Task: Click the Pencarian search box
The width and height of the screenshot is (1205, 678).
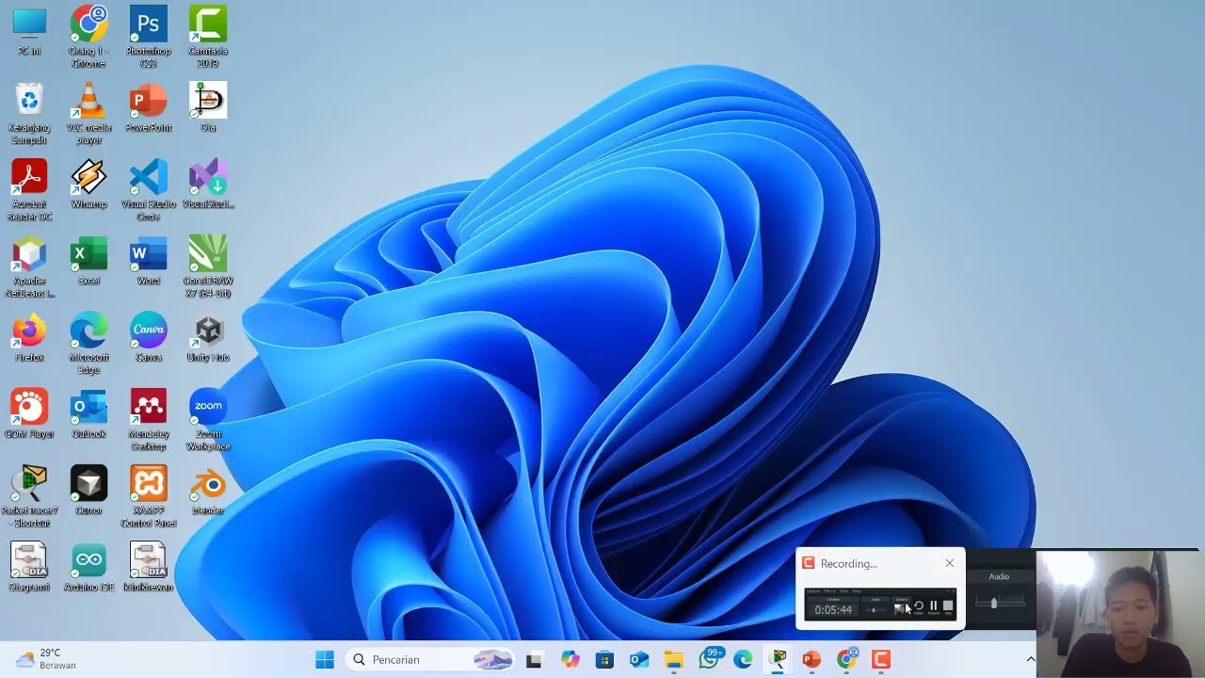Action: point(431,659)
